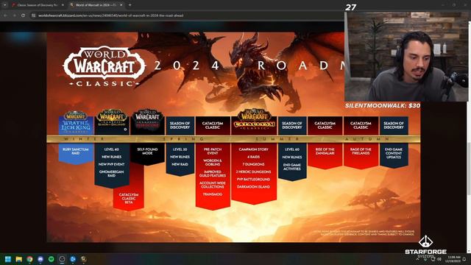Click the 'Summer' season label
The height and width of the screenshot is (265, 471).
tap(278, 139)
